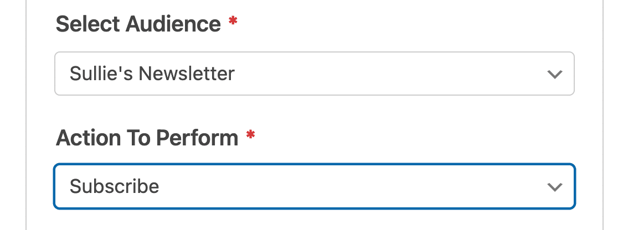Focus the combo box under Select Audience

click(314, 74)
